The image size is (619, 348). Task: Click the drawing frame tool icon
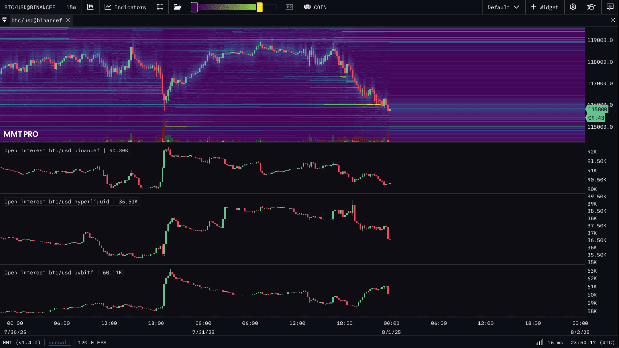click(x=160, y=7)
